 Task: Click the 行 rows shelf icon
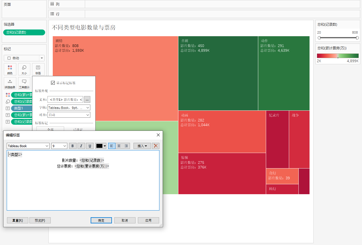pyautogui.click(x=52, y=14)
